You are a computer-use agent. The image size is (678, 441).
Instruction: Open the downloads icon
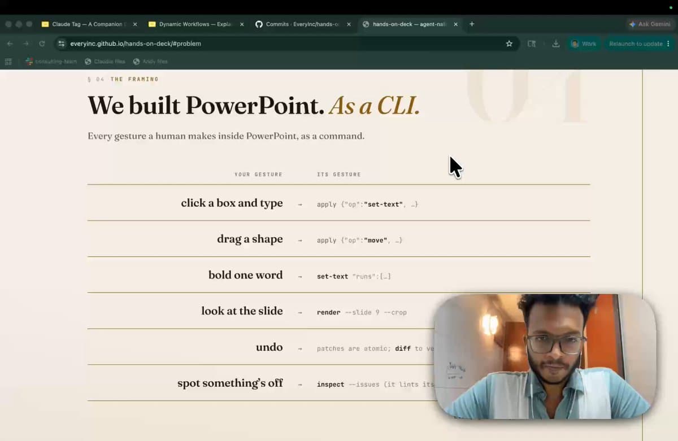point(556,43)
